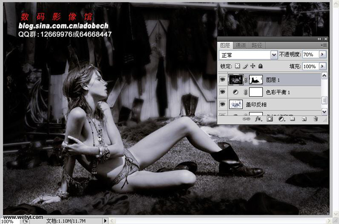The height and width of the screenshot is (224, 339).
Task: Click the opacity 70% field
Action: click(x=311, y=54)
